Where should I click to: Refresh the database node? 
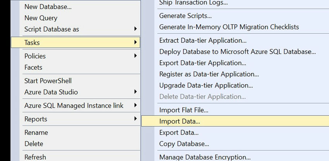tap(35, 157)
